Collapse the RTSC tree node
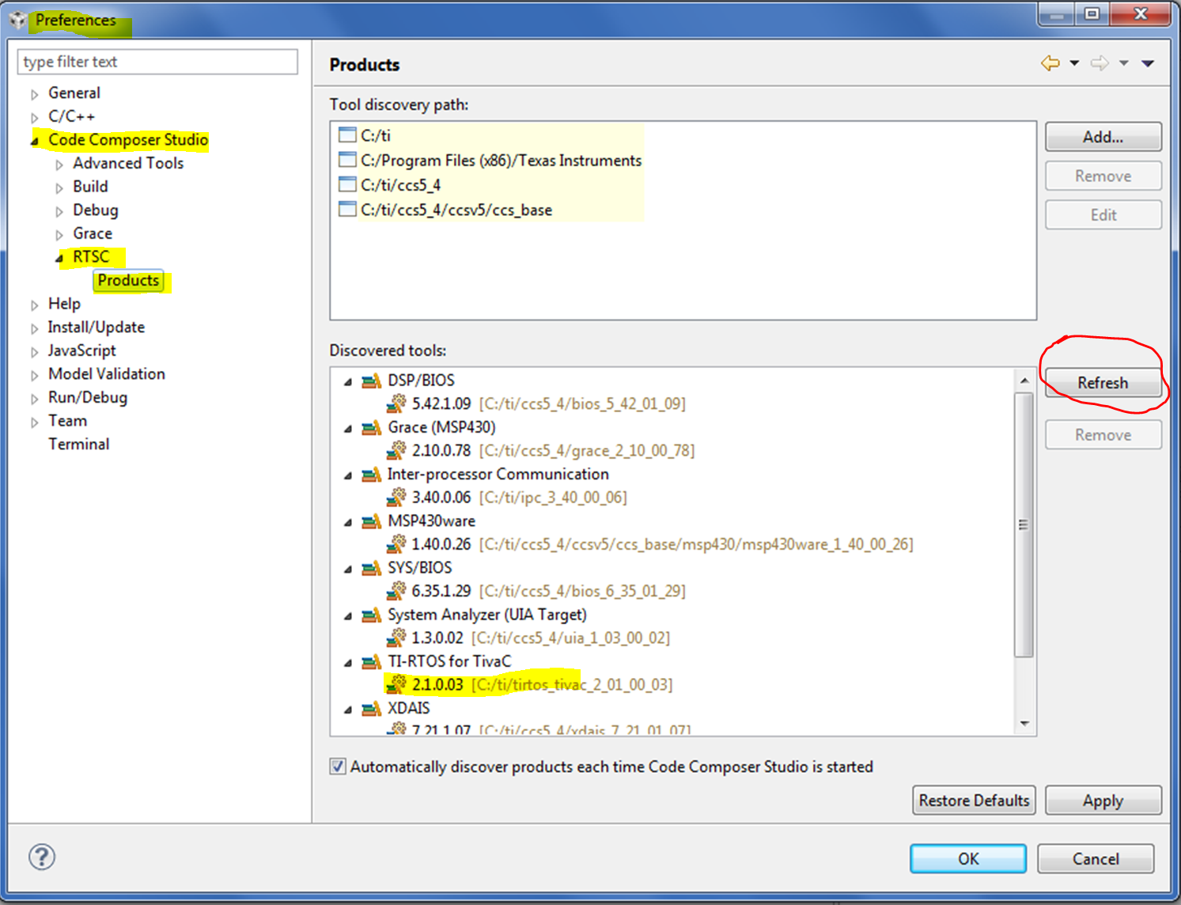The width and height of the screenshot is (1181, 905). [x=59, y=258]
